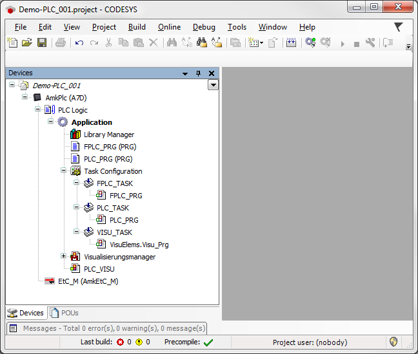Switch to the Devices tab
Viewport: 418px width, 354px height.
tap(26, 313)
